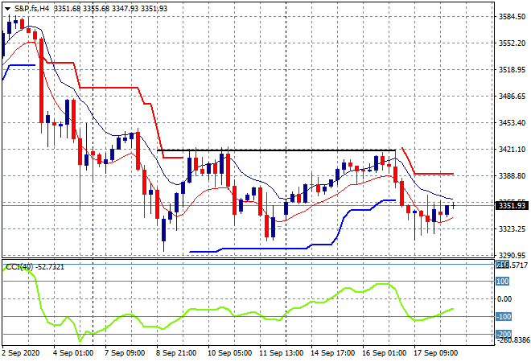
Task: Click the CCI 100 level label
Action: pos(503,282)
